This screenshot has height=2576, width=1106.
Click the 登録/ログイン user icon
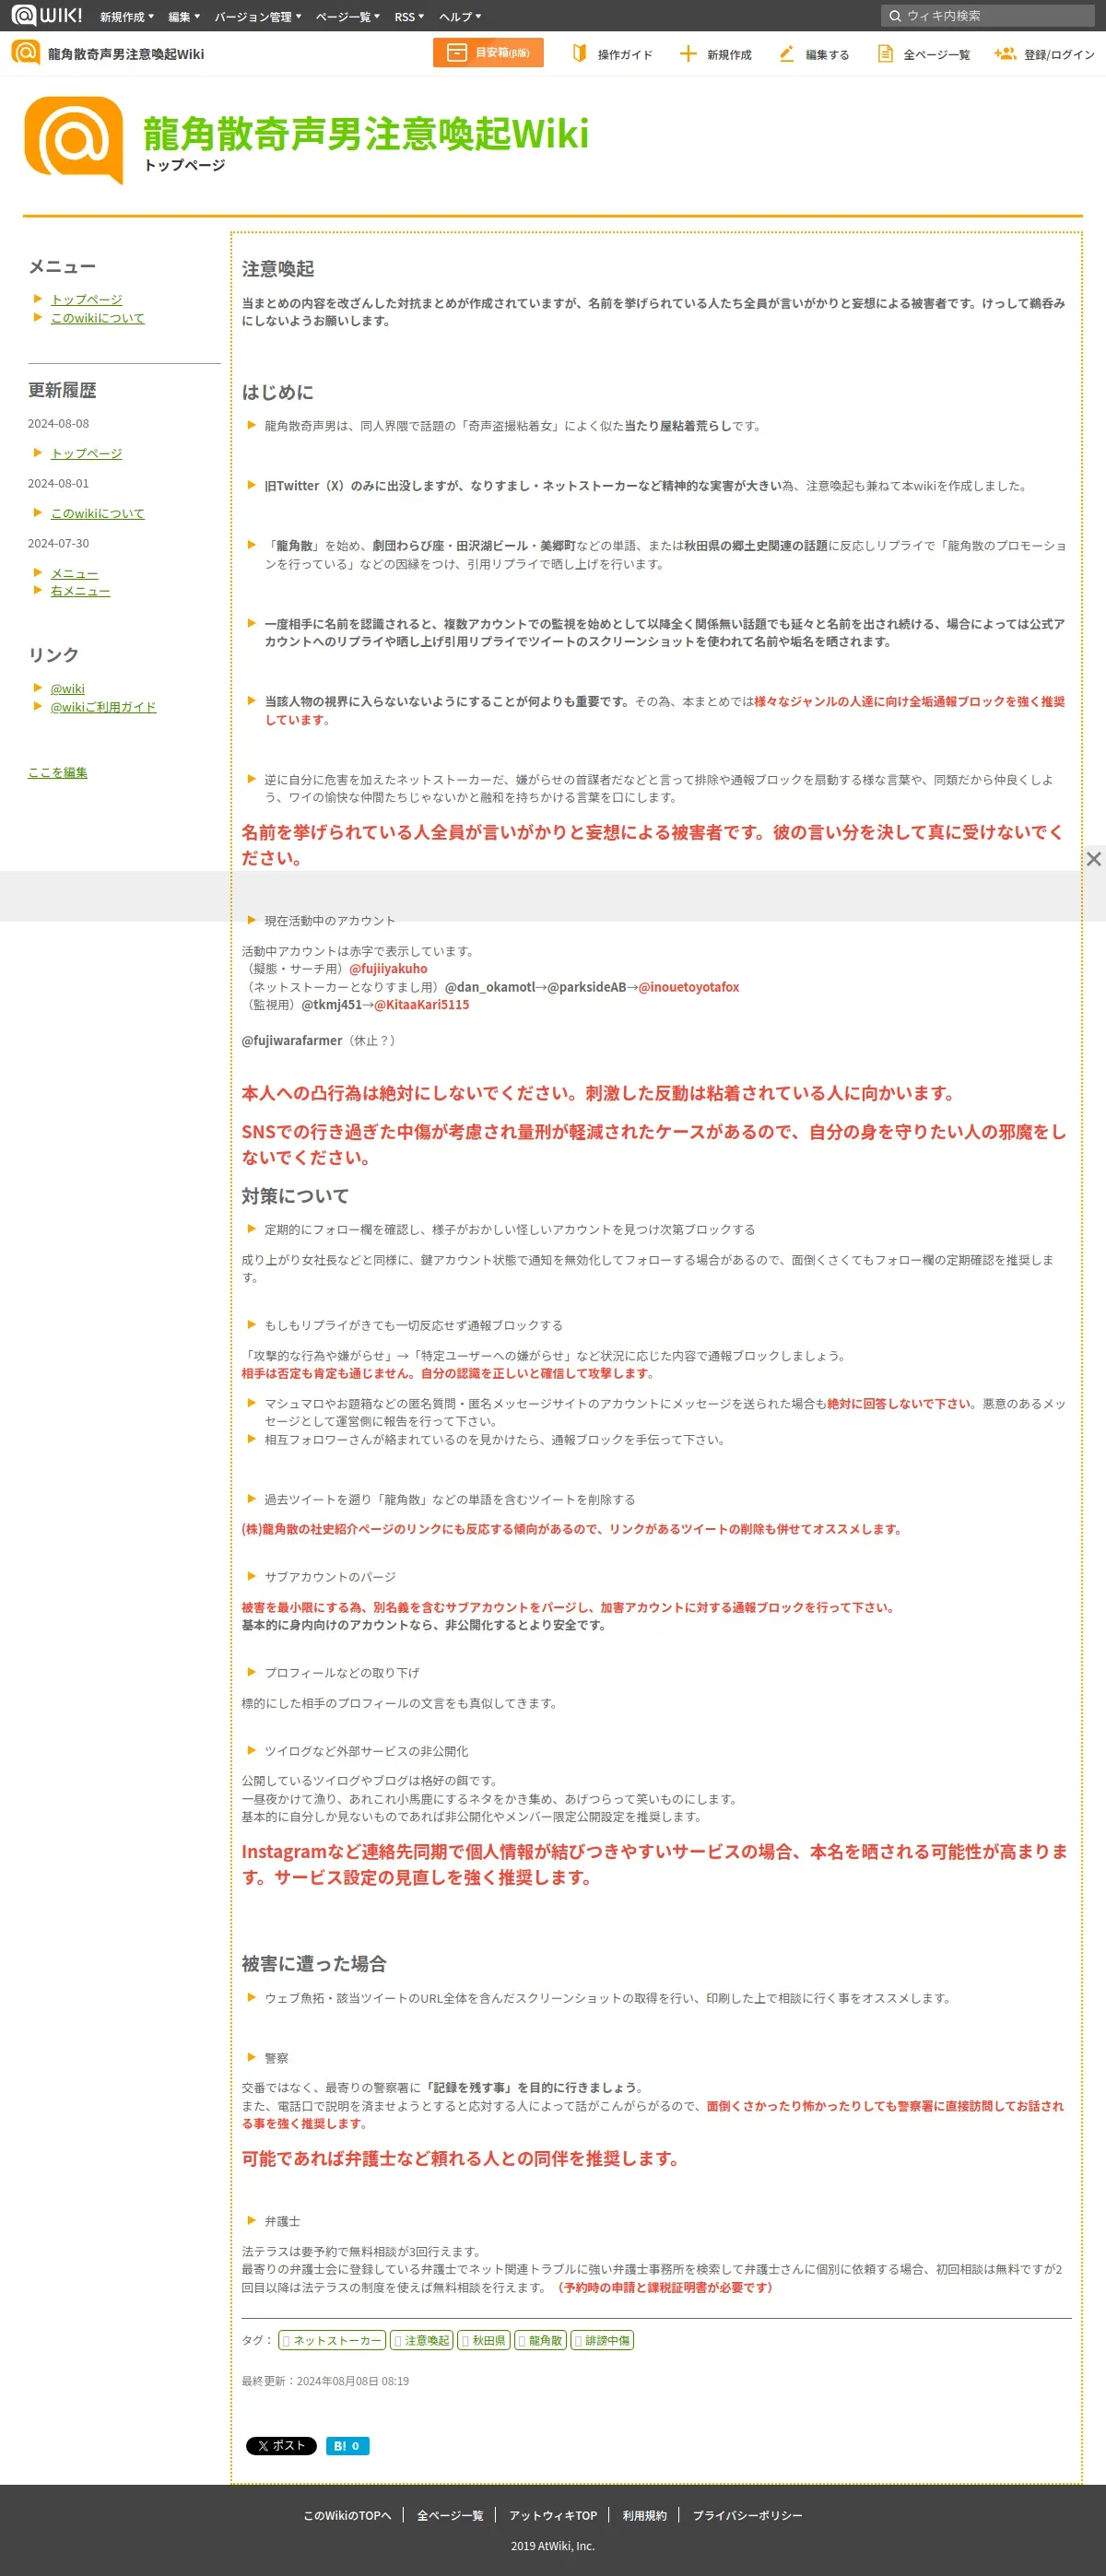pos(1005,54)
